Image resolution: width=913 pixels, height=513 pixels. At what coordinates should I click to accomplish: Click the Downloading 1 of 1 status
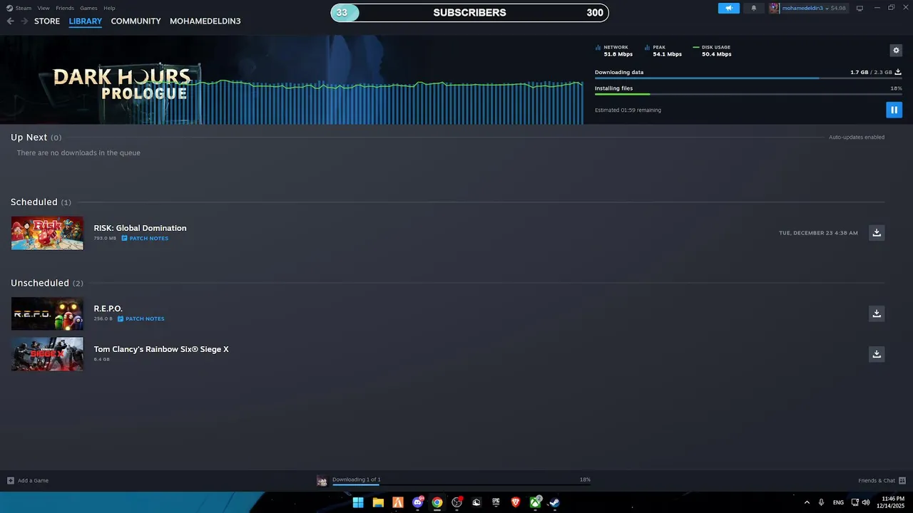(x=357, y=480)
